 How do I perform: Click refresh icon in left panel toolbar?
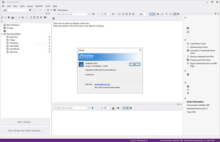point(19,17)
